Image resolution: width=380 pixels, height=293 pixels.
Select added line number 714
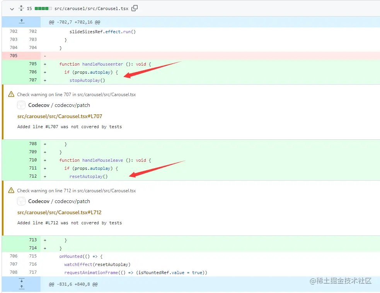(33, 248)
